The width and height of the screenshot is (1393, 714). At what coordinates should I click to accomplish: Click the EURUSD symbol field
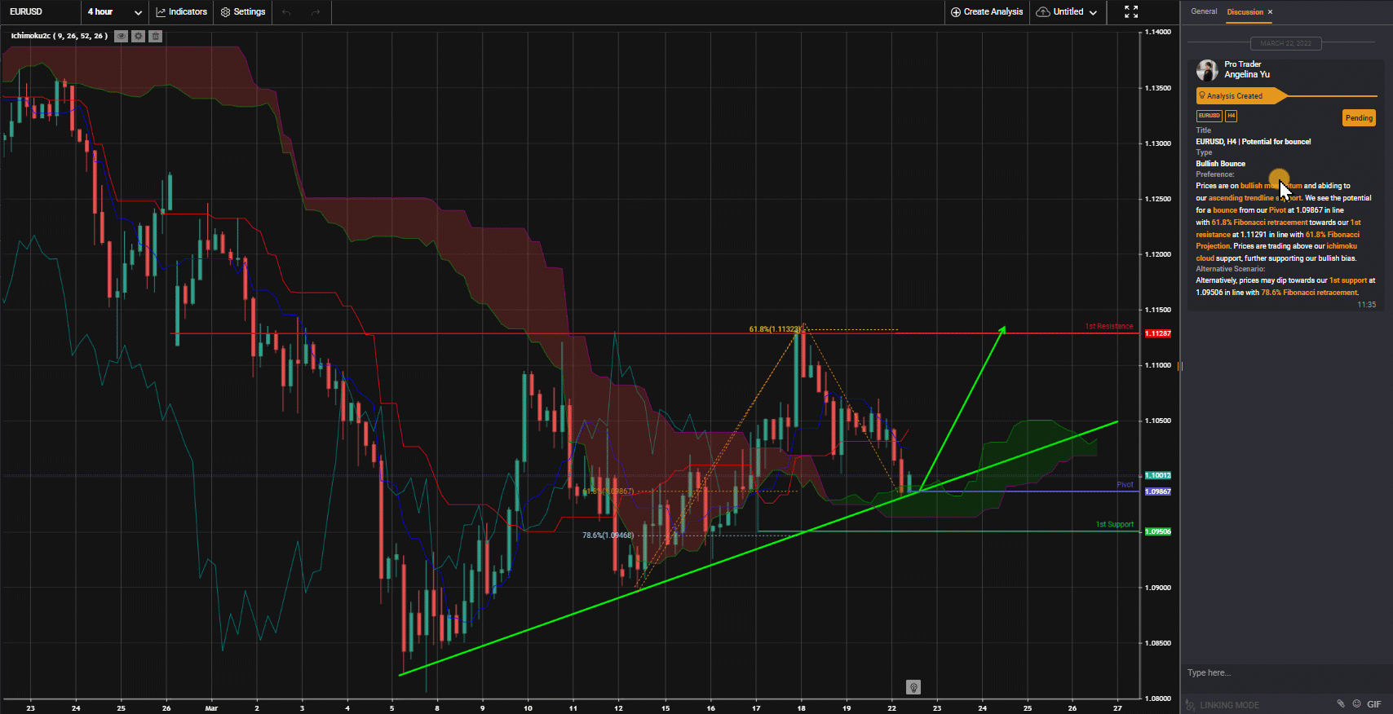(41, 12)
